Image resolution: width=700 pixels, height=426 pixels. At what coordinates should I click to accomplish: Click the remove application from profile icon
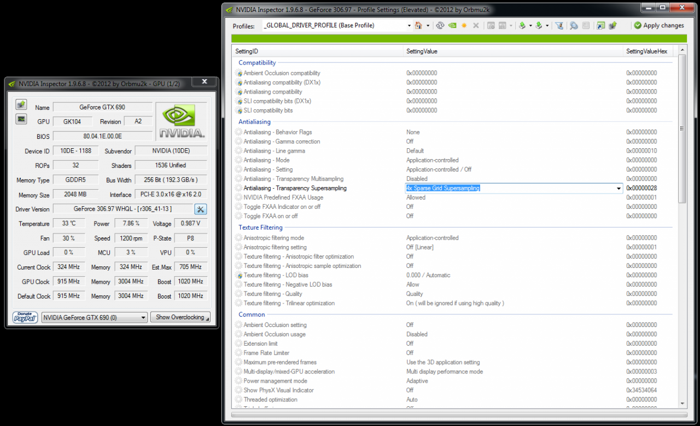click(x=502, y=26)
